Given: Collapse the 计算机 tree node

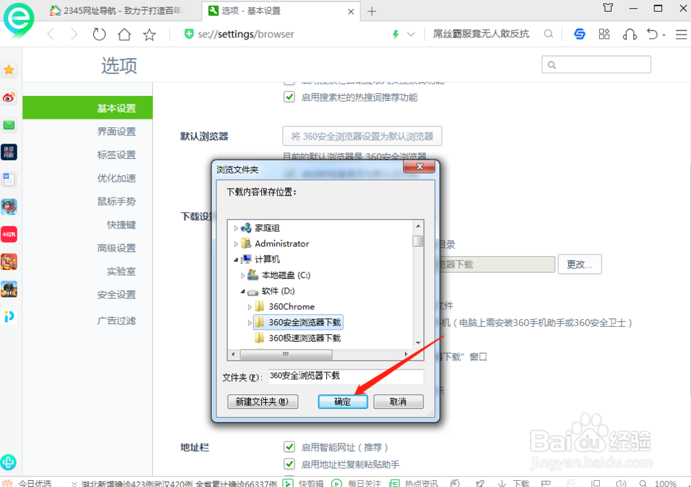Looking at the screenshot, I should (x=236, y=260).
